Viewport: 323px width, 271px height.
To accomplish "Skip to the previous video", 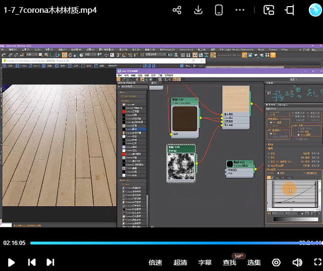I will pos(32,262).
